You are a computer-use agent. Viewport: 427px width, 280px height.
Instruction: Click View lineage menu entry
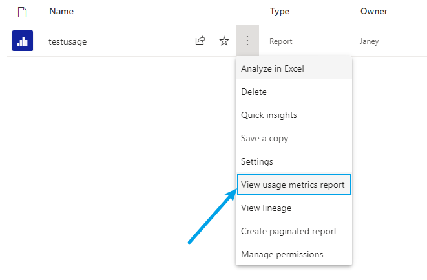(x=294, y=208)
